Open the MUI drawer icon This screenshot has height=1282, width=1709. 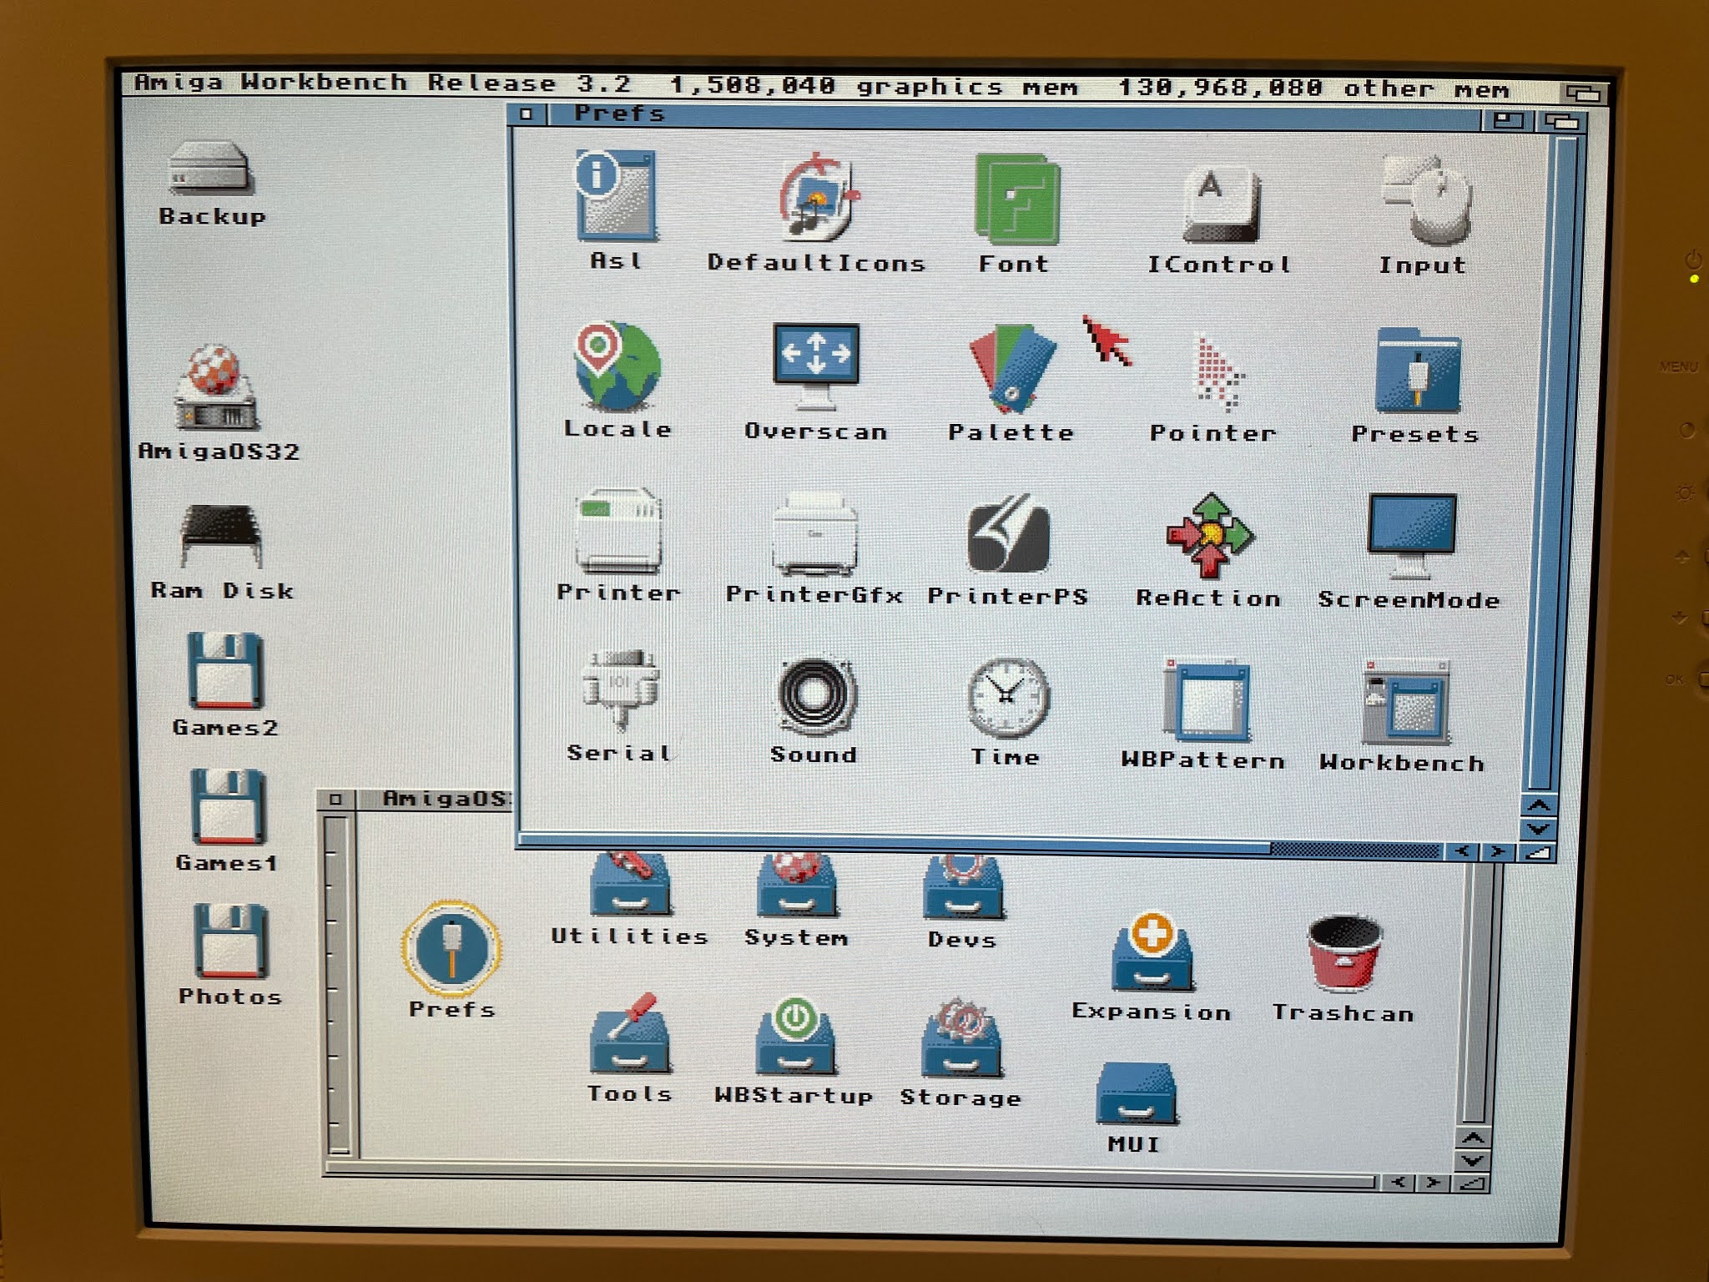[1137, 1093]
